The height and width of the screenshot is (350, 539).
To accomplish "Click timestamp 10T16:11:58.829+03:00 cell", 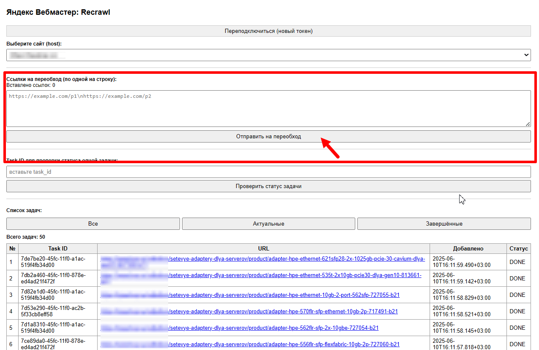I will pyautogui.click(x=468, y=295).
